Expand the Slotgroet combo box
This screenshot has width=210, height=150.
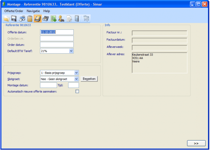point(76,79)
